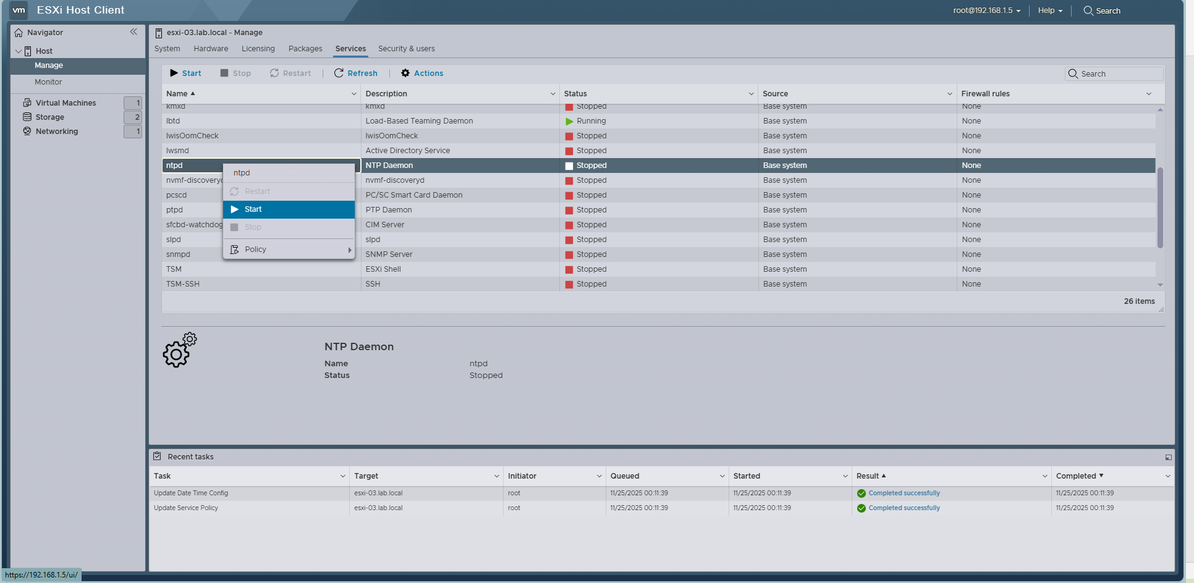Open the Help dropdown menu
The image size is (1194, 583).
1050,10
